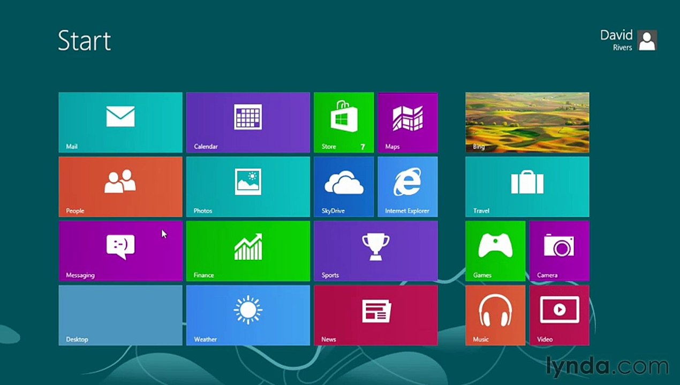Click the Mail tile label
Viewport: 680px width, 385px height.
(72, 147)
